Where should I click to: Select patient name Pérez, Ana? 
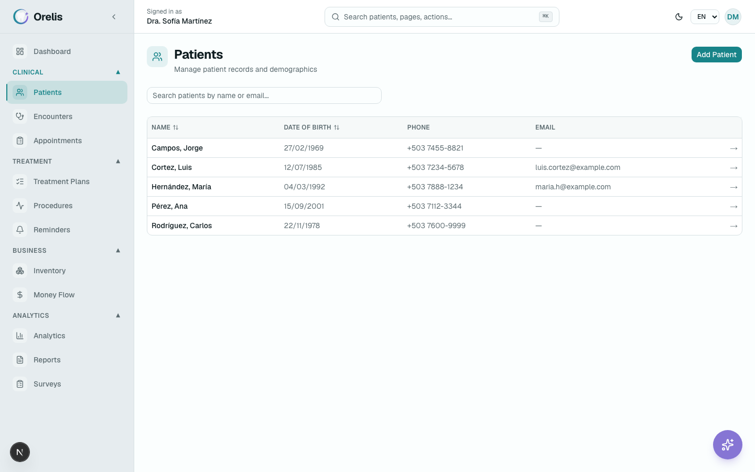tap(169, 206)
